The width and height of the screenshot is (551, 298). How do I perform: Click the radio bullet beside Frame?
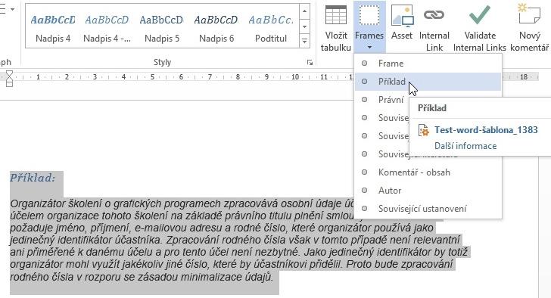364,64
